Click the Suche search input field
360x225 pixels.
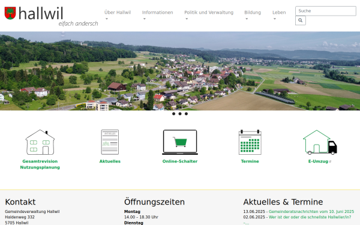326,11
